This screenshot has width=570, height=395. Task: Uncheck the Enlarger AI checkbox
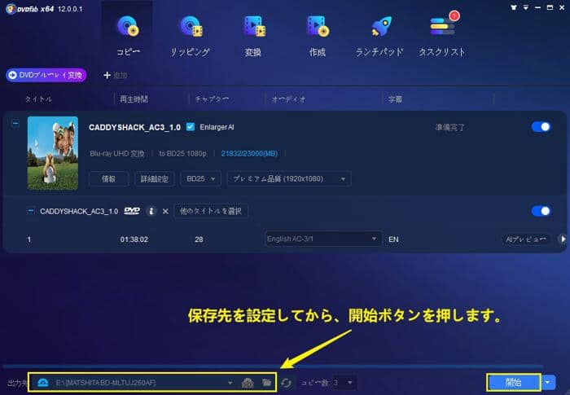click(x=190, y=127)
